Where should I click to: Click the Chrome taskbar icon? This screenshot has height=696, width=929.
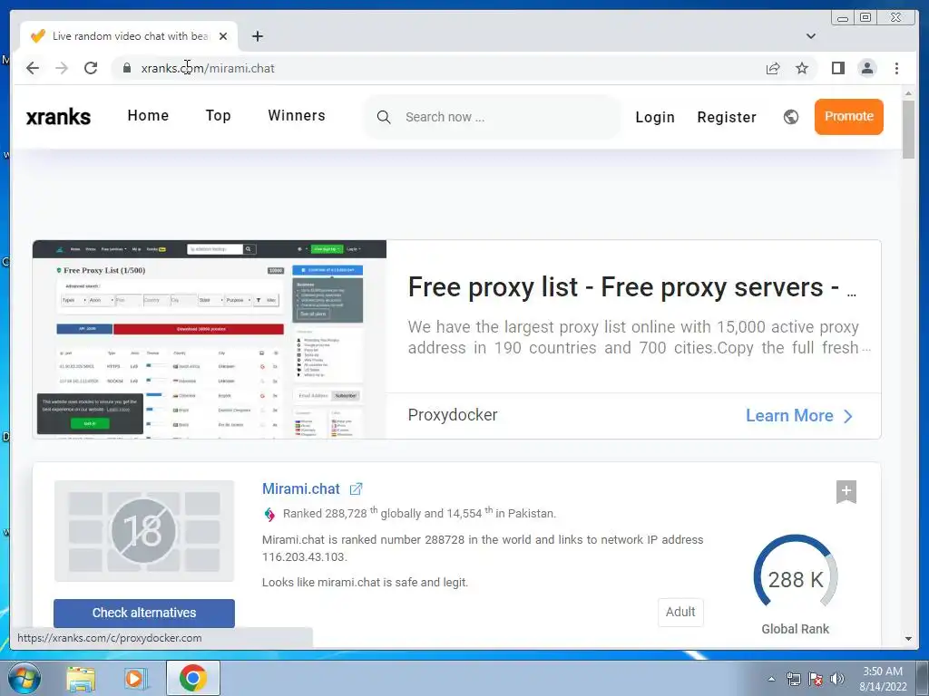pyautogui.click(x=193, y=678)
